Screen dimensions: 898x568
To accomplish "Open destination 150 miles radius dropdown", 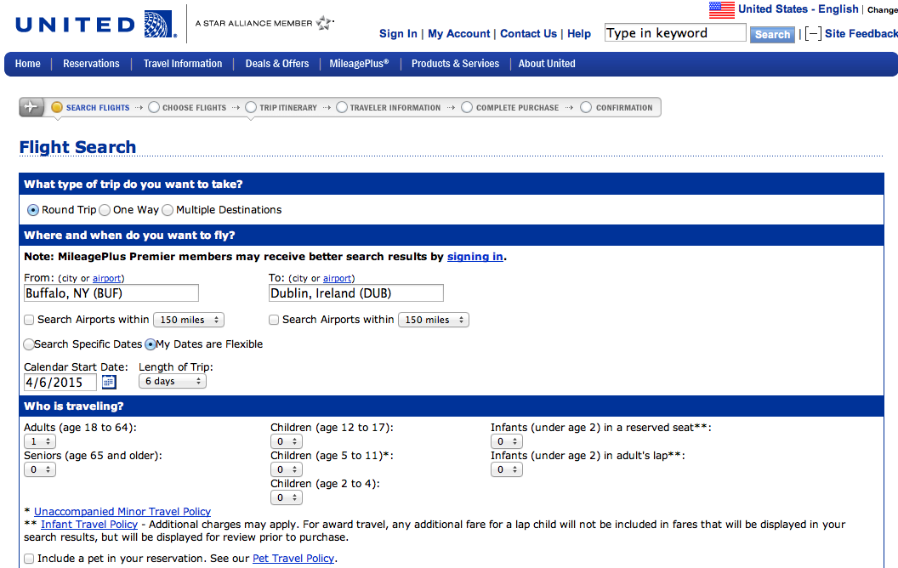I will point(434,320).
